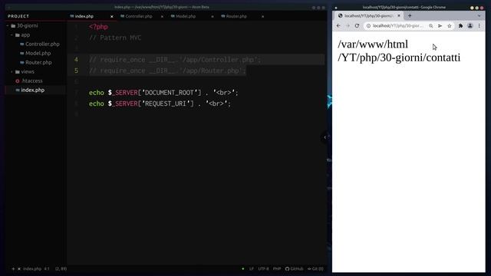Open Chrome tab search dropdown arrow
The width and height of the screenshot is (491, 276).
point(479,15)
